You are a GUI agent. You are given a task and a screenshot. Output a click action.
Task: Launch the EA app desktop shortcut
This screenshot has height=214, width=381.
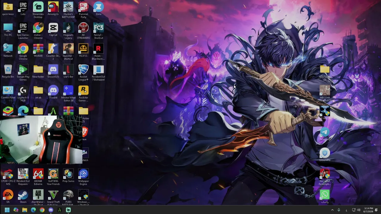tap(8, 196)
